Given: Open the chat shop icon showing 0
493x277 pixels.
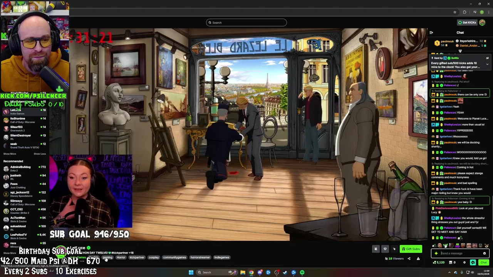Looking at the screenshot, I should pyautogui.click(x=452, y=262).
